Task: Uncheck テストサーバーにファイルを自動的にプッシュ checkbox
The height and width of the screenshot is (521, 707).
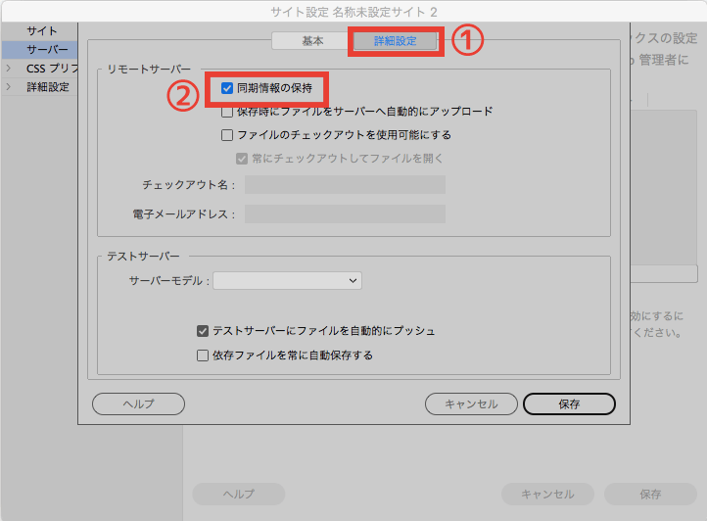Action: pos(203,332)
